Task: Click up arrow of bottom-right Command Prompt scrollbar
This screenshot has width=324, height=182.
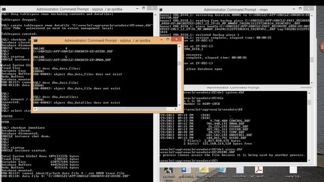Action: [309, 93]
